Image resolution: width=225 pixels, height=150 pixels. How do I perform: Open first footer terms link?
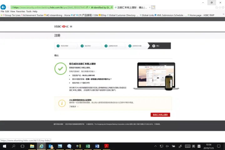click(x=58, y=124)
